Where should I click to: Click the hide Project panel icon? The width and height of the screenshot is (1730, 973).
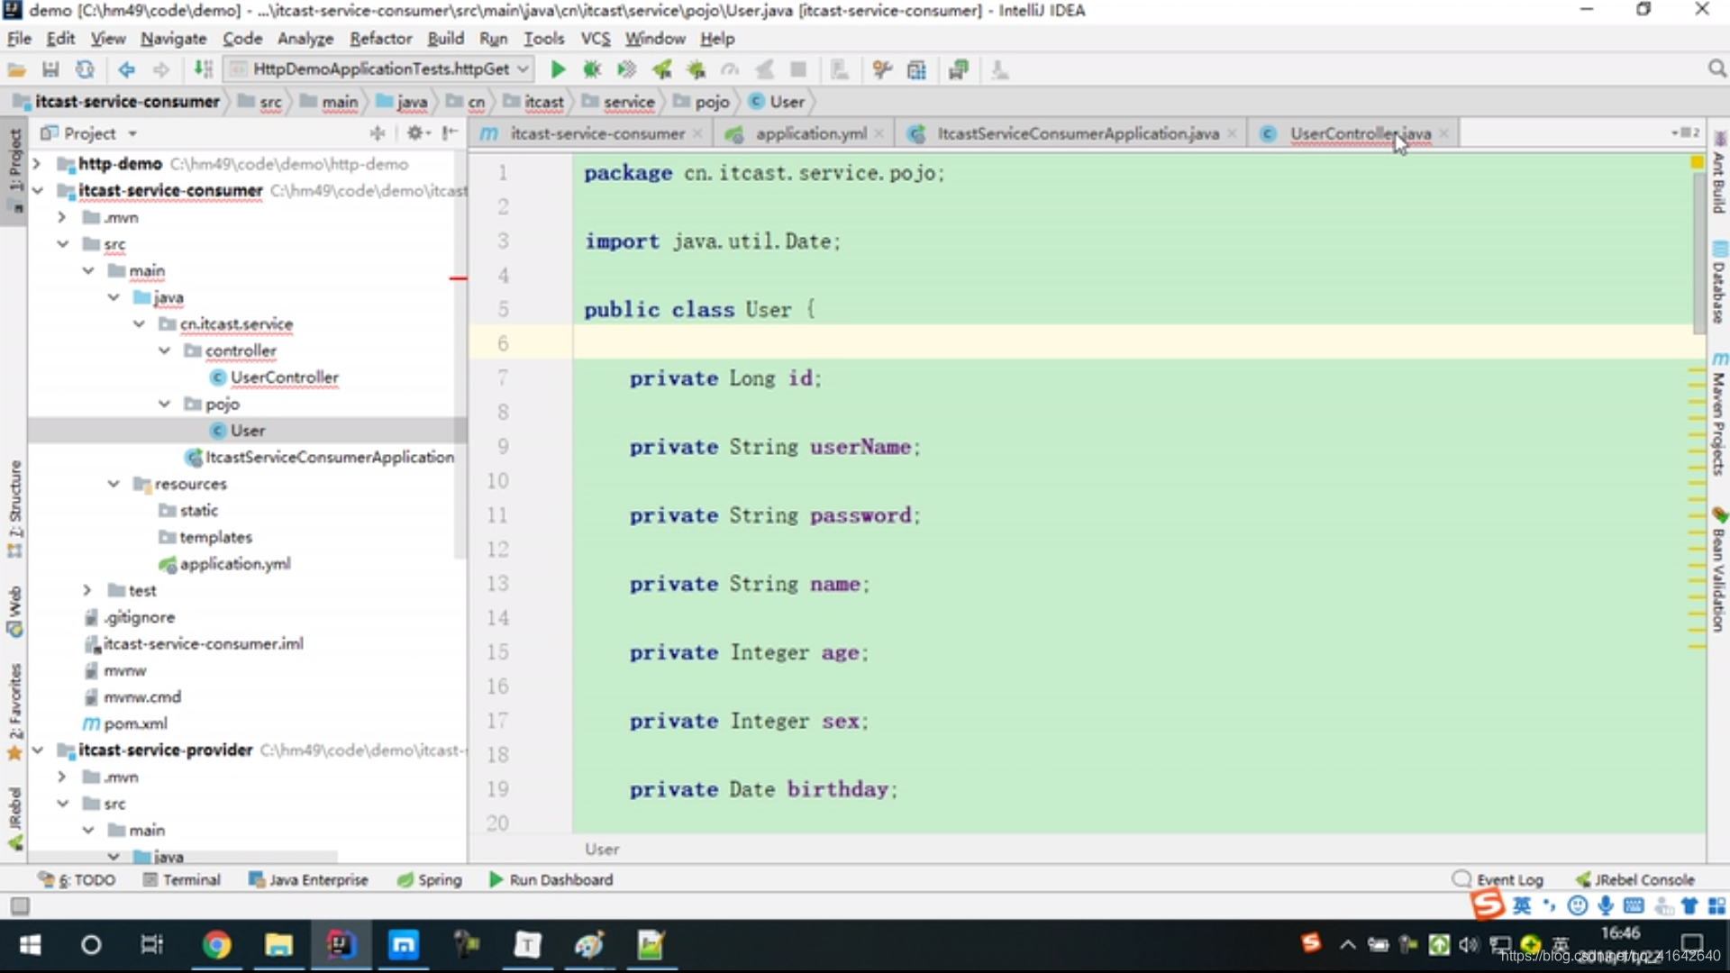coord(451,133)
